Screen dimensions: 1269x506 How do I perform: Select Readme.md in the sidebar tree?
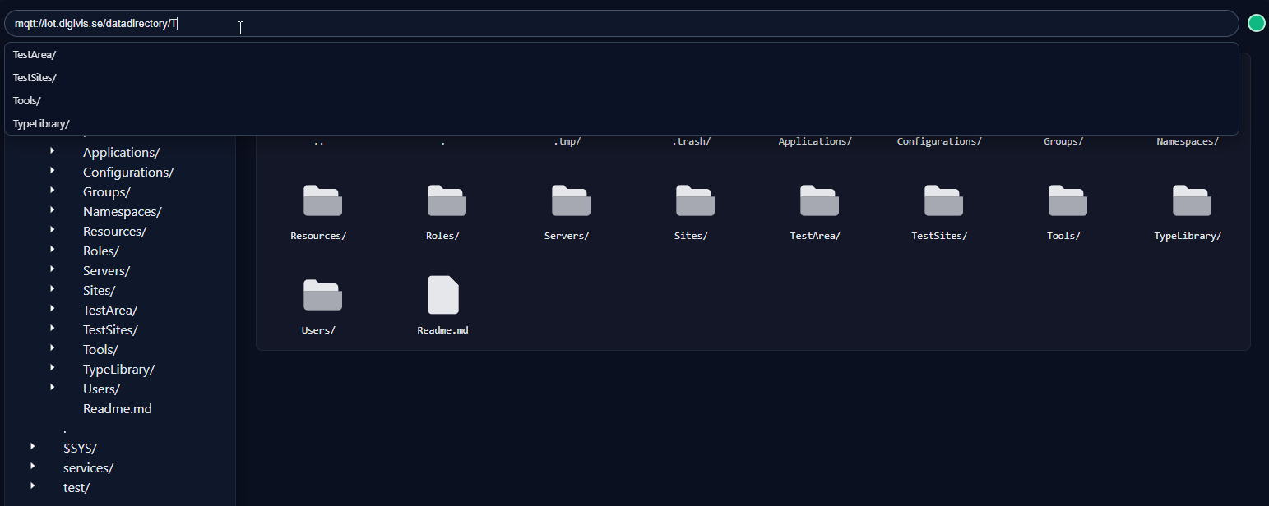click(x=117, y=408)
